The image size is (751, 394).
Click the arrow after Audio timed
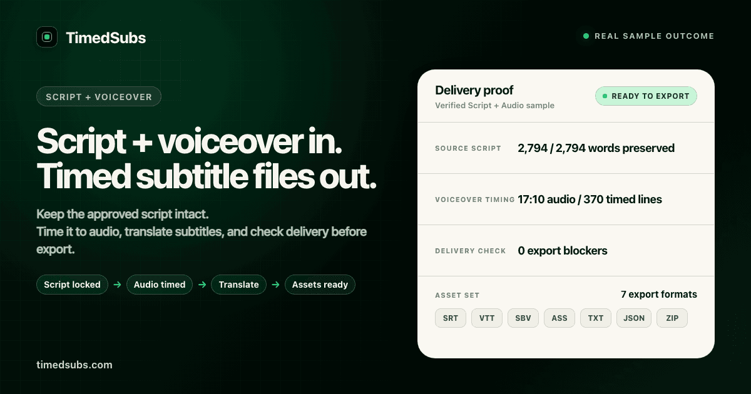point(202,285)
